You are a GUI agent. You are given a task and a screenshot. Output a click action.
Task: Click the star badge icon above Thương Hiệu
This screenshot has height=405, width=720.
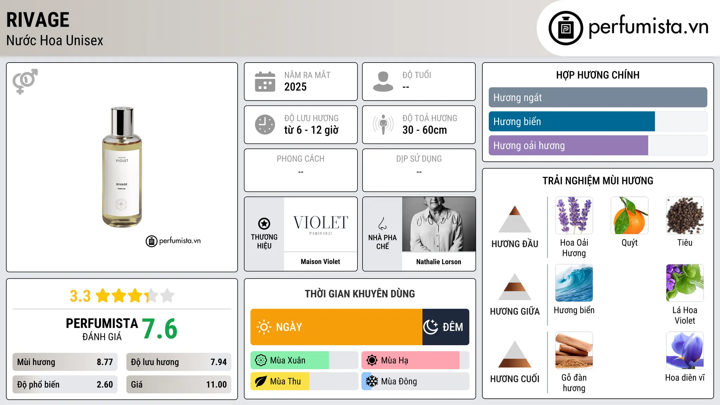[x=264, y=224]
